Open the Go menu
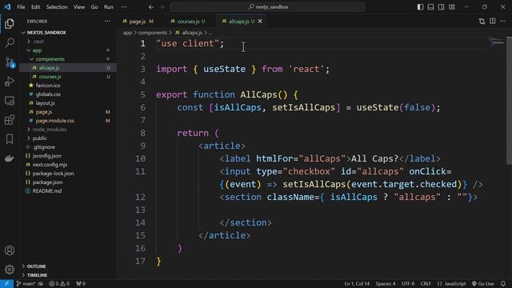The height and width of the screenshot is (288, 512). [x=94, y=7]
